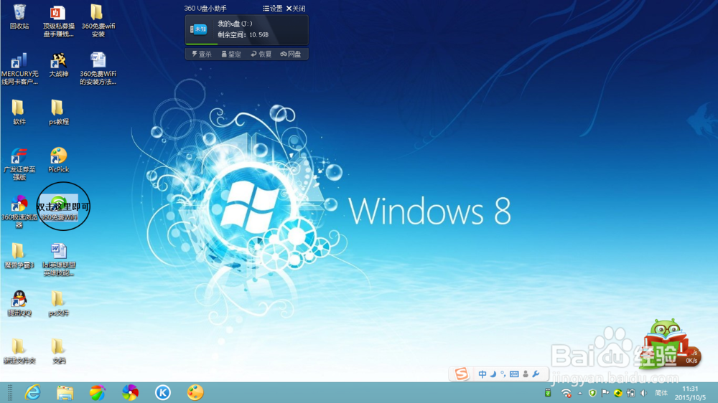This screenshot has width=718, height=403.
Task: Select the 文档 folder icon
Action: coord(59,351)
